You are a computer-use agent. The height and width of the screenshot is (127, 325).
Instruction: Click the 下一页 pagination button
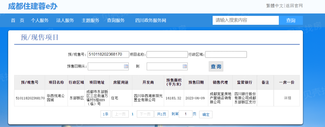145,114
